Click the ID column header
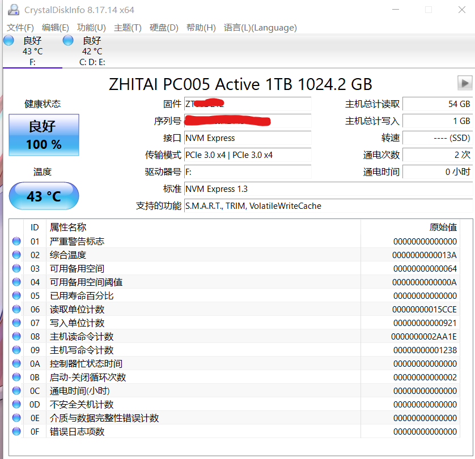 [x=35, y=227]
